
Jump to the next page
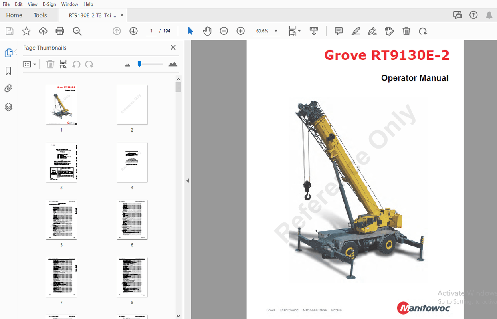tap(133, 31)
